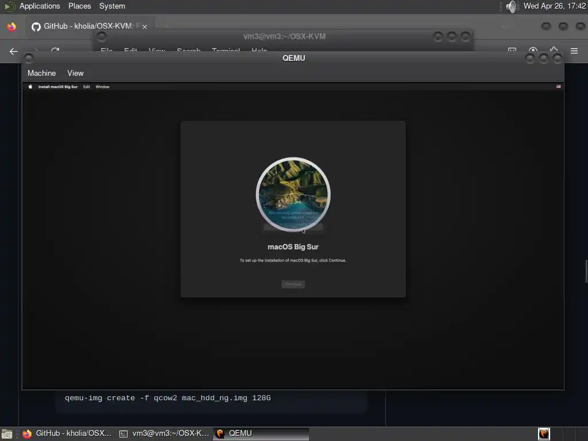This screenshot has width=588, height=441.
Task: Click the vm3@vm3:~/OSX-KVM terminal title bar
Action: click(284, 36)
